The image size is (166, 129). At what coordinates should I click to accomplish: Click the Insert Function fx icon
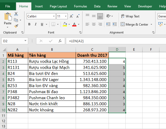[60, 41]
